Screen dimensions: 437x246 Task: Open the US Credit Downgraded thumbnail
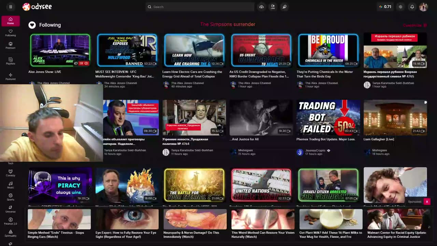261,50
